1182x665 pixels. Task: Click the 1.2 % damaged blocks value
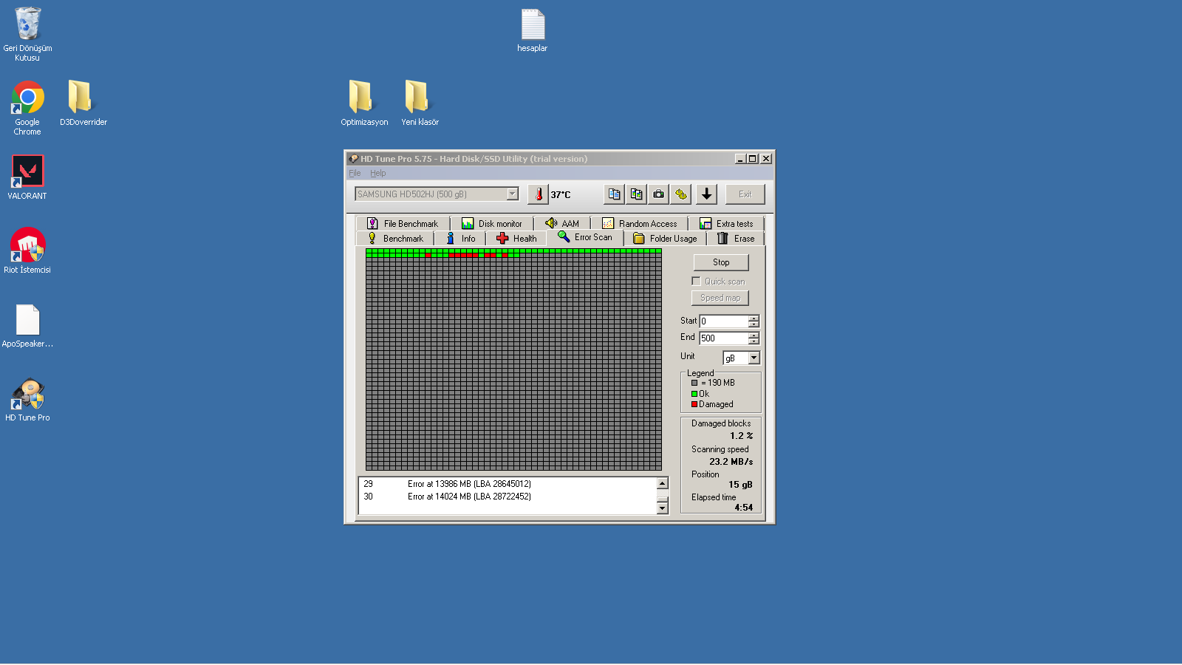tap(742, 436)
